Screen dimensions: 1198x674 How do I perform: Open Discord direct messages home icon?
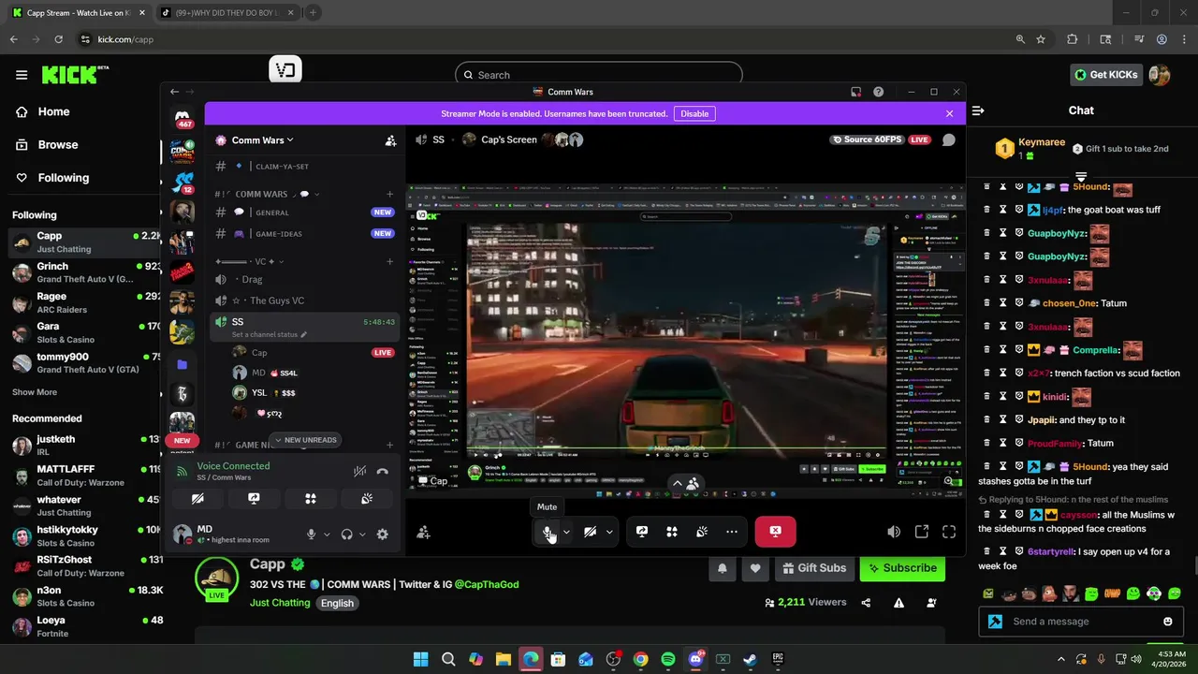point(183,118)
